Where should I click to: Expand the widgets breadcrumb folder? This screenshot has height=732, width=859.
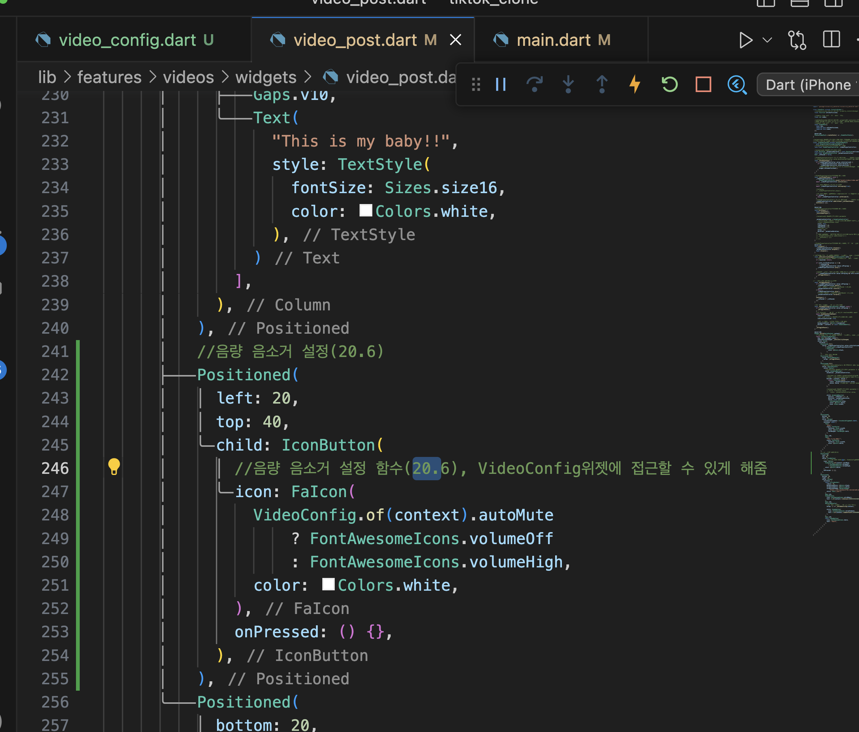tap(266, 77)
